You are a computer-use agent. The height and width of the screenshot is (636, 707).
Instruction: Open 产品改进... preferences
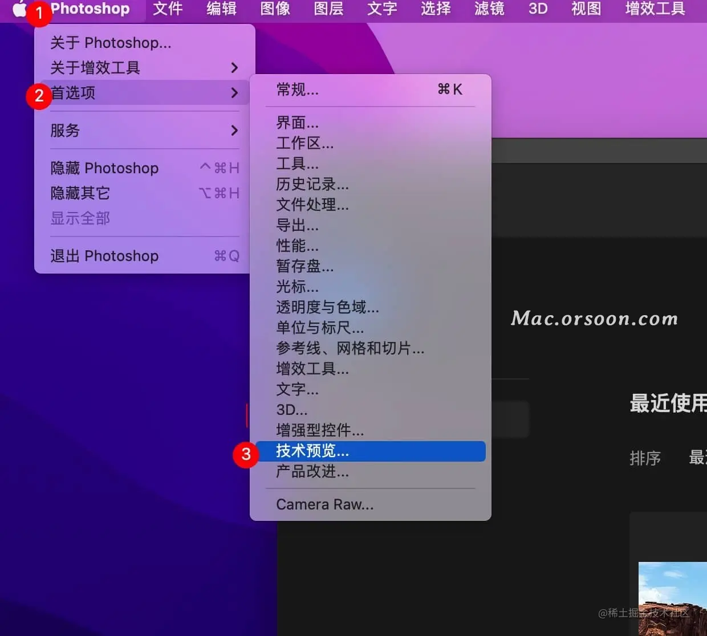371,472
